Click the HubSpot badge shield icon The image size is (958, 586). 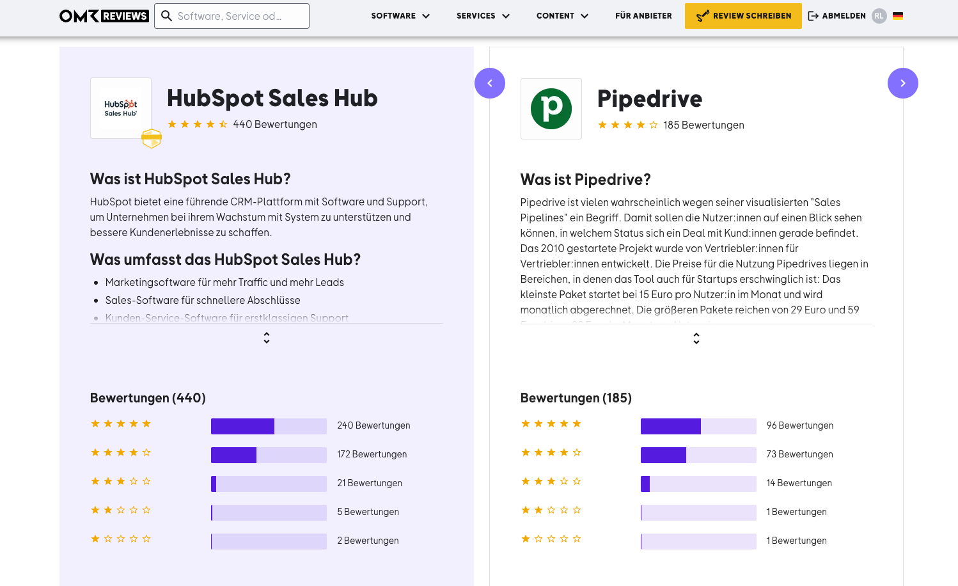[x=152, y=138]
